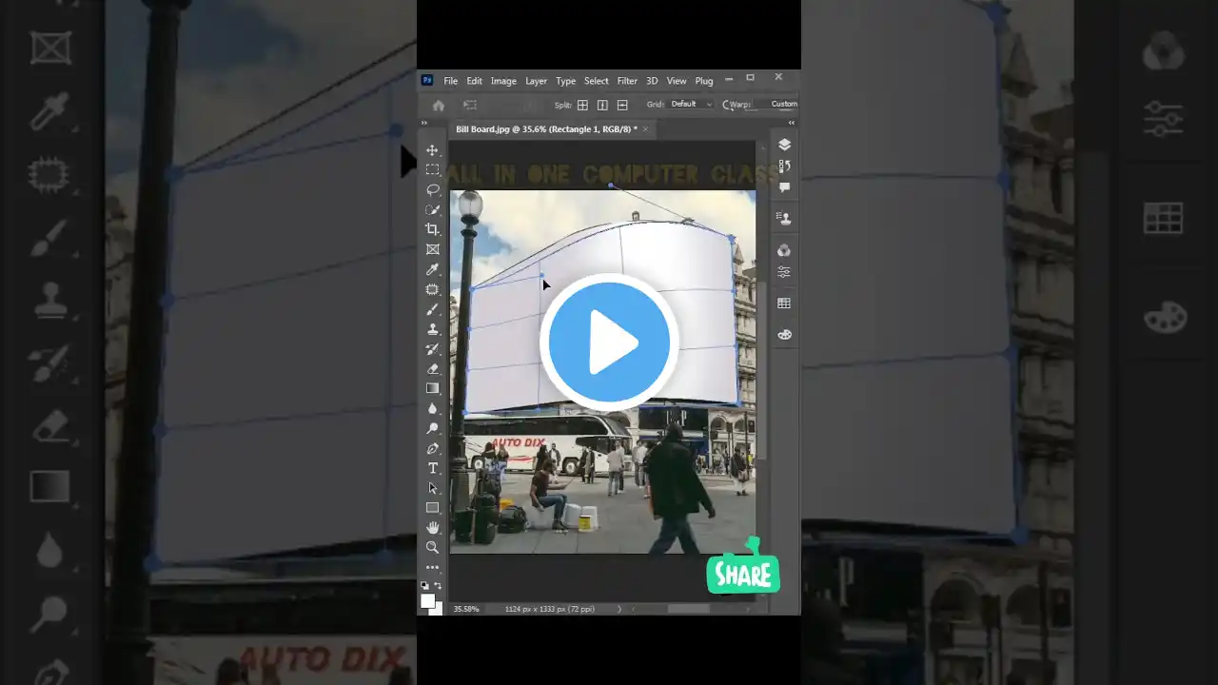Choose the Horizontal Type tool
The image size is (1218, 685).
pos(432,468)
